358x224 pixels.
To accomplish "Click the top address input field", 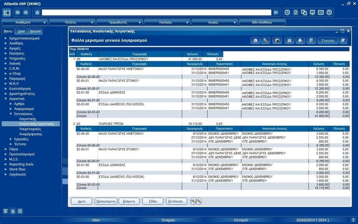I will coord(156,13).
